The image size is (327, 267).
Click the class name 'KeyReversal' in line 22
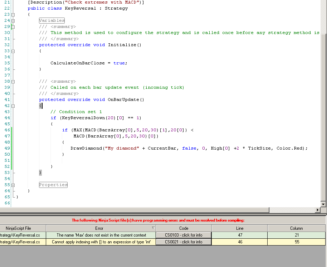pyautogui.click(x=80, y=8)
